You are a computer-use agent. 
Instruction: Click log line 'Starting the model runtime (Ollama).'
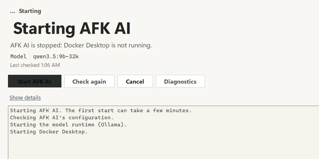[68, 125]
